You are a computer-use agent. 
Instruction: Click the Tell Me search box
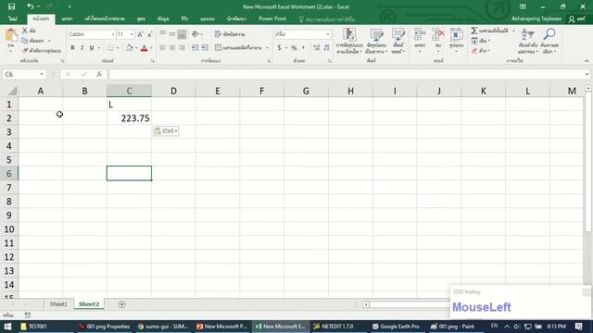[327, 18]
